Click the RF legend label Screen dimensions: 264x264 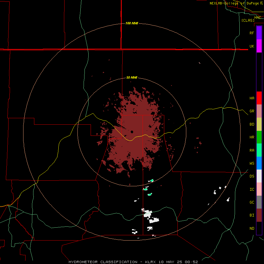(x=252, y=33)
